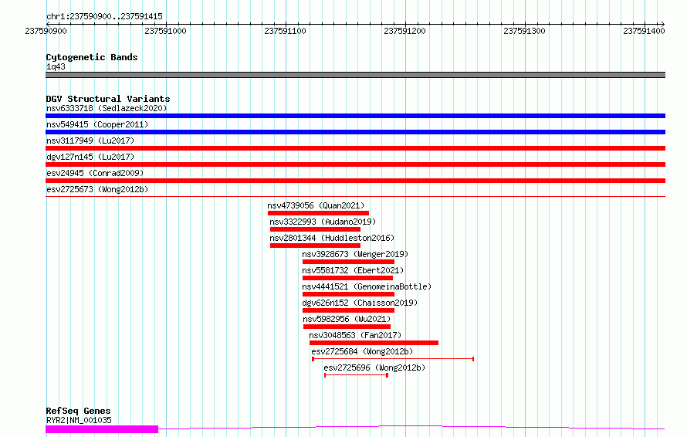
Task: Click ruler position 237591000
Action: coord(166,31)
